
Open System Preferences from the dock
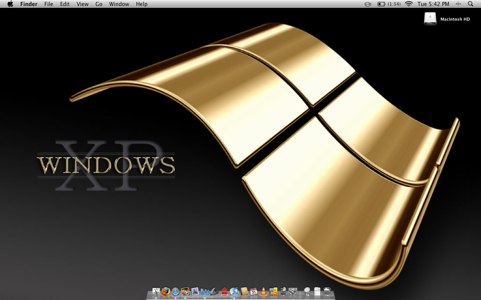click(293, 291)
